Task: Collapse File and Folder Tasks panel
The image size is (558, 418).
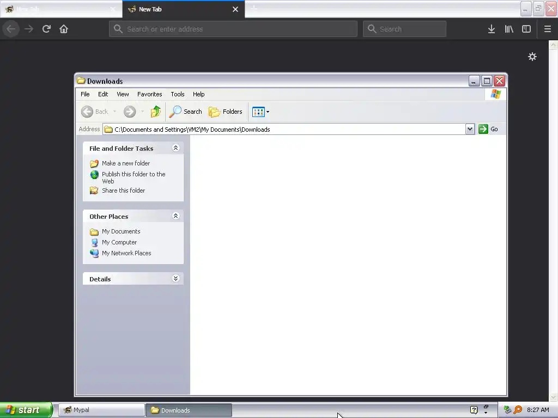Action: (175, 148)
